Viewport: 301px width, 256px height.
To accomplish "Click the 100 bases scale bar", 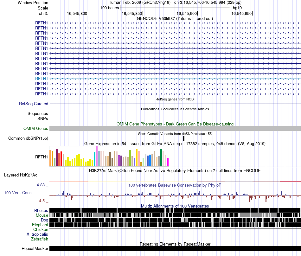I will pyautogui.click(x=175, y=8).
